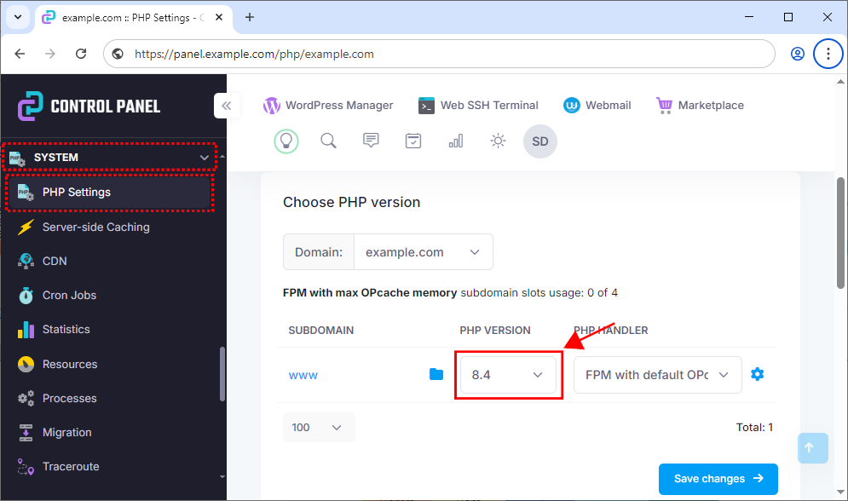Select the example.com PHP Settings tab
848x501 pixels.
[x=134, y=18]
